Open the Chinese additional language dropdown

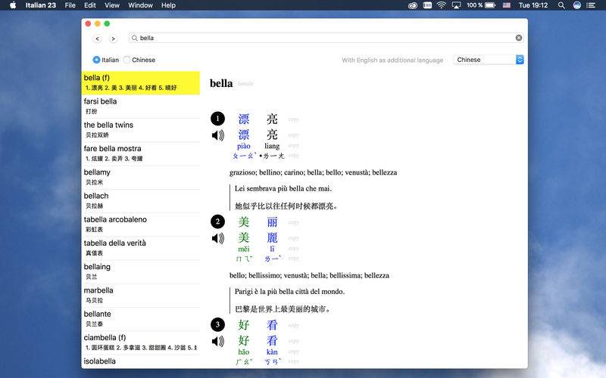point(489,60)
